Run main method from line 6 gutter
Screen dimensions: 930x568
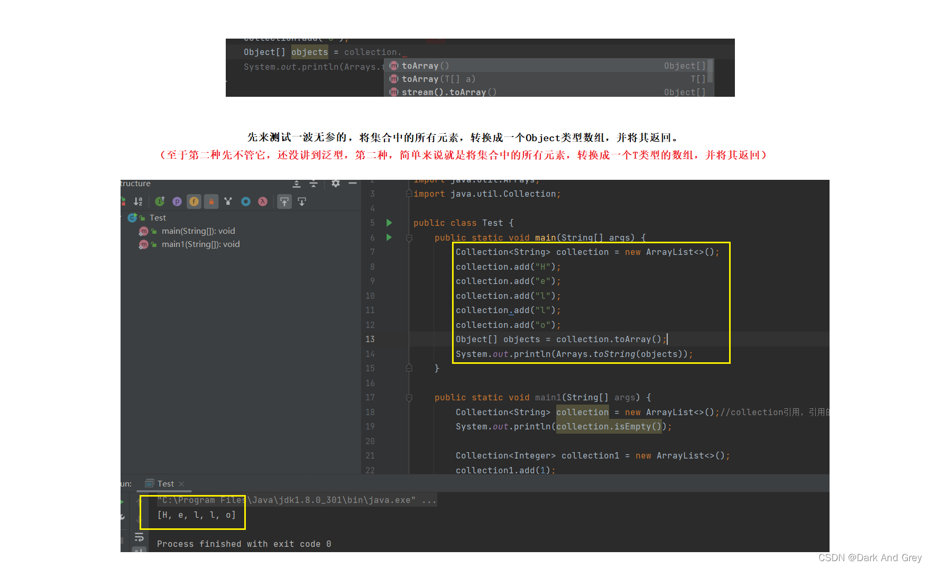389,237
